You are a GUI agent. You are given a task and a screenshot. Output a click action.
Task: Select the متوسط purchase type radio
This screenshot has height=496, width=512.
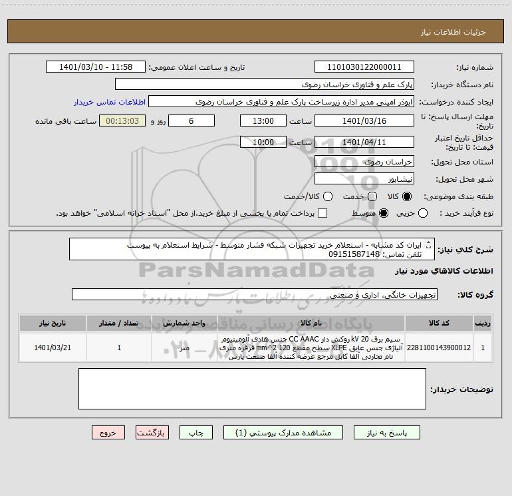coord(384,213)
